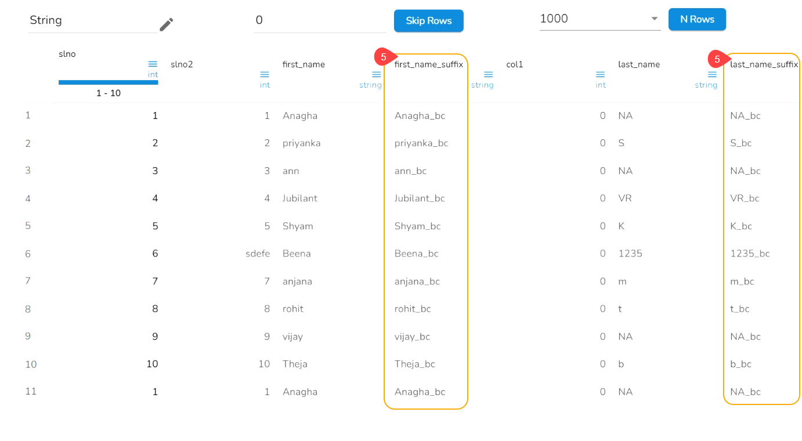Click the pencil edit icon beside String

[167, 24]
